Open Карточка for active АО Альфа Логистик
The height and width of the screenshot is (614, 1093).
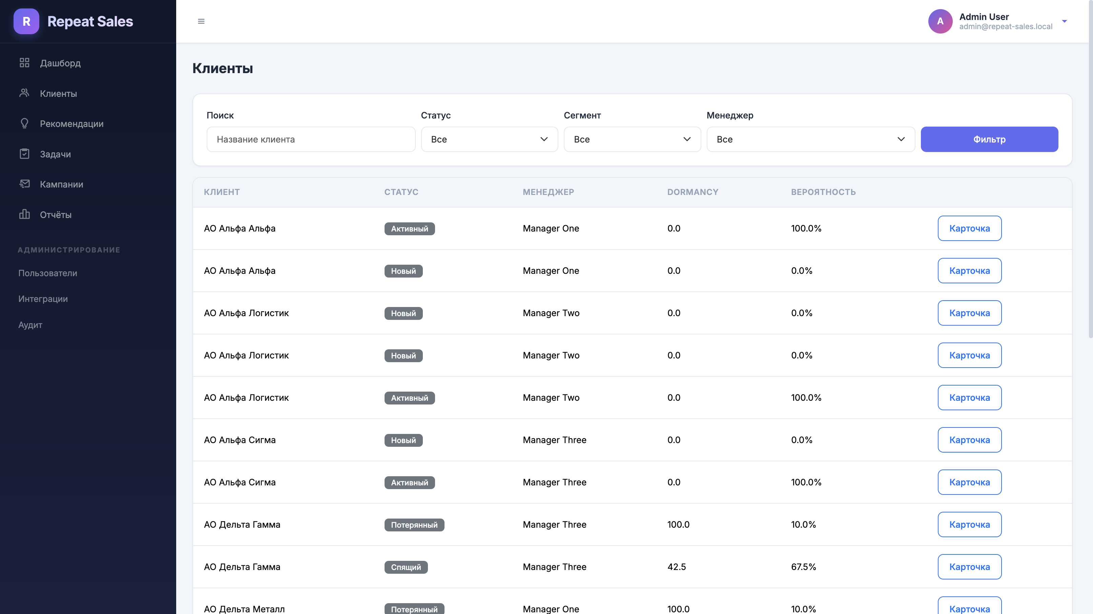coord(970,397)
